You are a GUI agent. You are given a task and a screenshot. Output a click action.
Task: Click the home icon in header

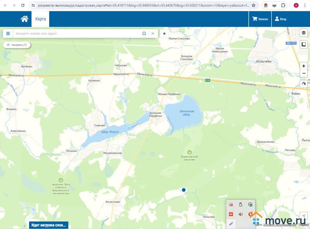pos(24,19)
